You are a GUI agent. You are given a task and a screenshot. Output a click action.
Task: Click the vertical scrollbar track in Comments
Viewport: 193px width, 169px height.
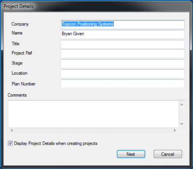(x=182, y=114)
